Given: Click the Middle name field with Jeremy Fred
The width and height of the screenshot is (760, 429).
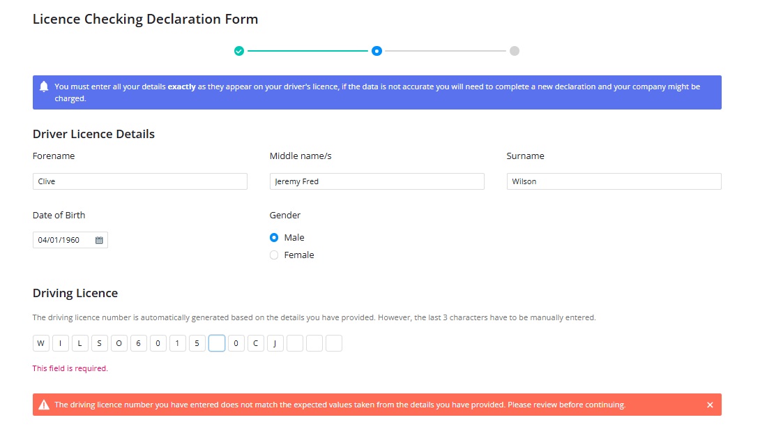Looking at the screenshot, I should (x=377, y=181).
